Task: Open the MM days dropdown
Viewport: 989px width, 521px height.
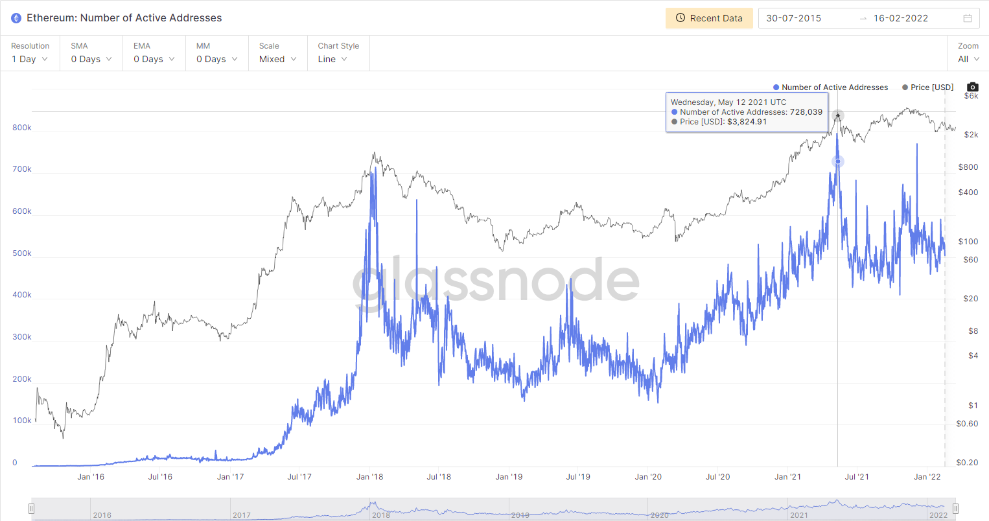Action: [x=217, y=59]
